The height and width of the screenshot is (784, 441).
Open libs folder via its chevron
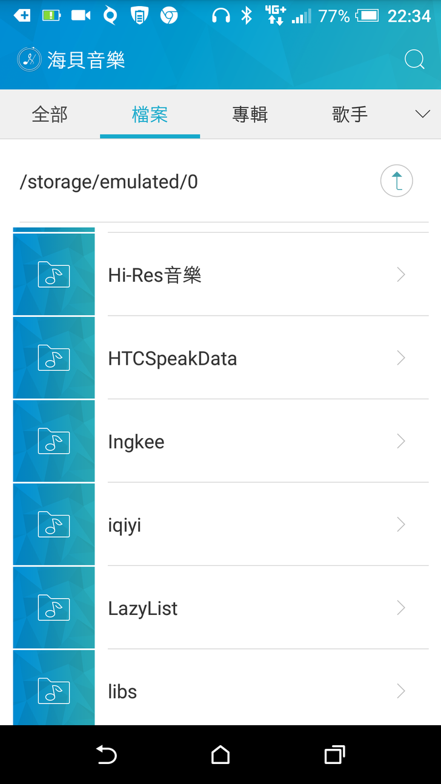click(400, 691)
